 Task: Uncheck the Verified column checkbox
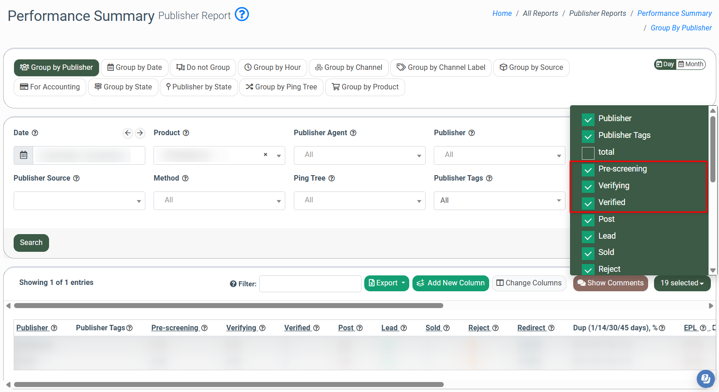(588, 203)
